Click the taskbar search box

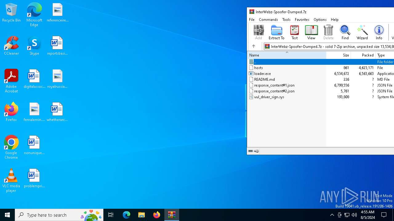59,215
